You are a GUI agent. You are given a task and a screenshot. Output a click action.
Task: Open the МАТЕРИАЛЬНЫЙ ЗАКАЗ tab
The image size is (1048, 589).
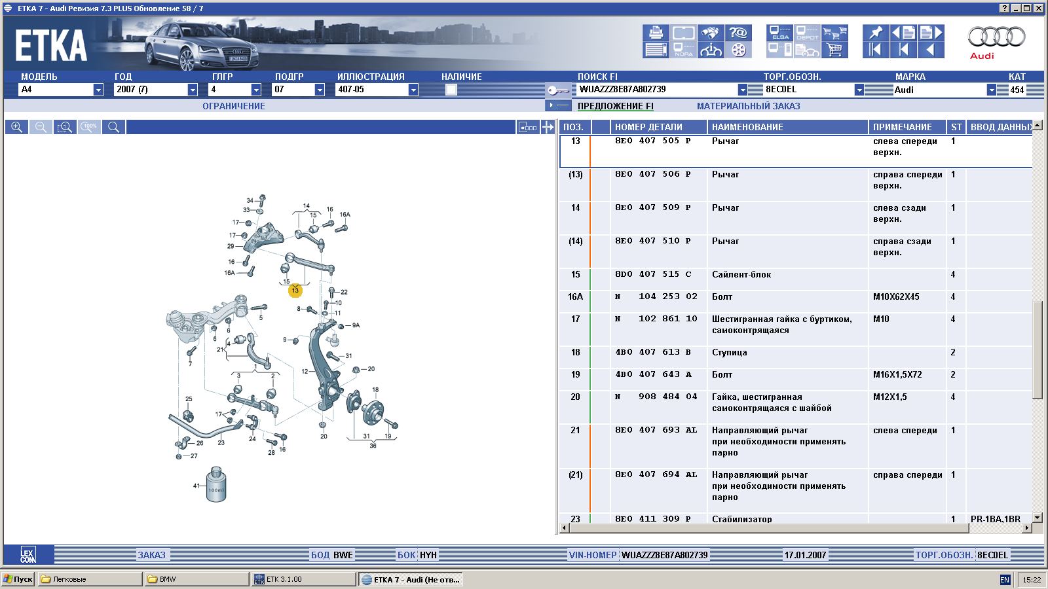click(x=748, y=106)
